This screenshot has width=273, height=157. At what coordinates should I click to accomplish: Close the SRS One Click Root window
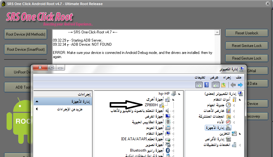pos(268,3)
